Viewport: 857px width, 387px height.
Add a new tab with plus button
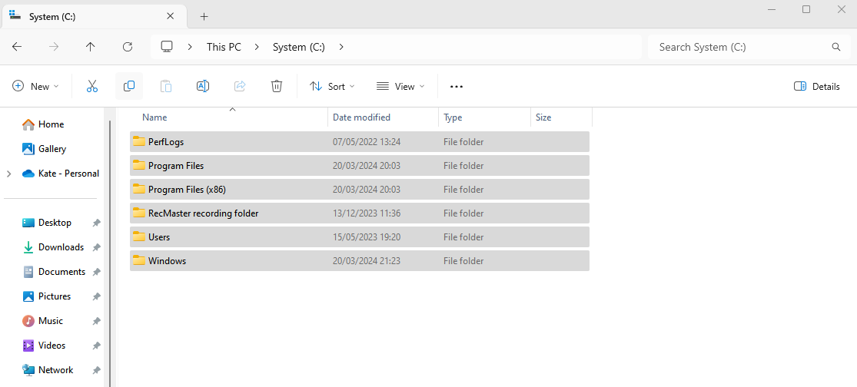pos(204,16)
